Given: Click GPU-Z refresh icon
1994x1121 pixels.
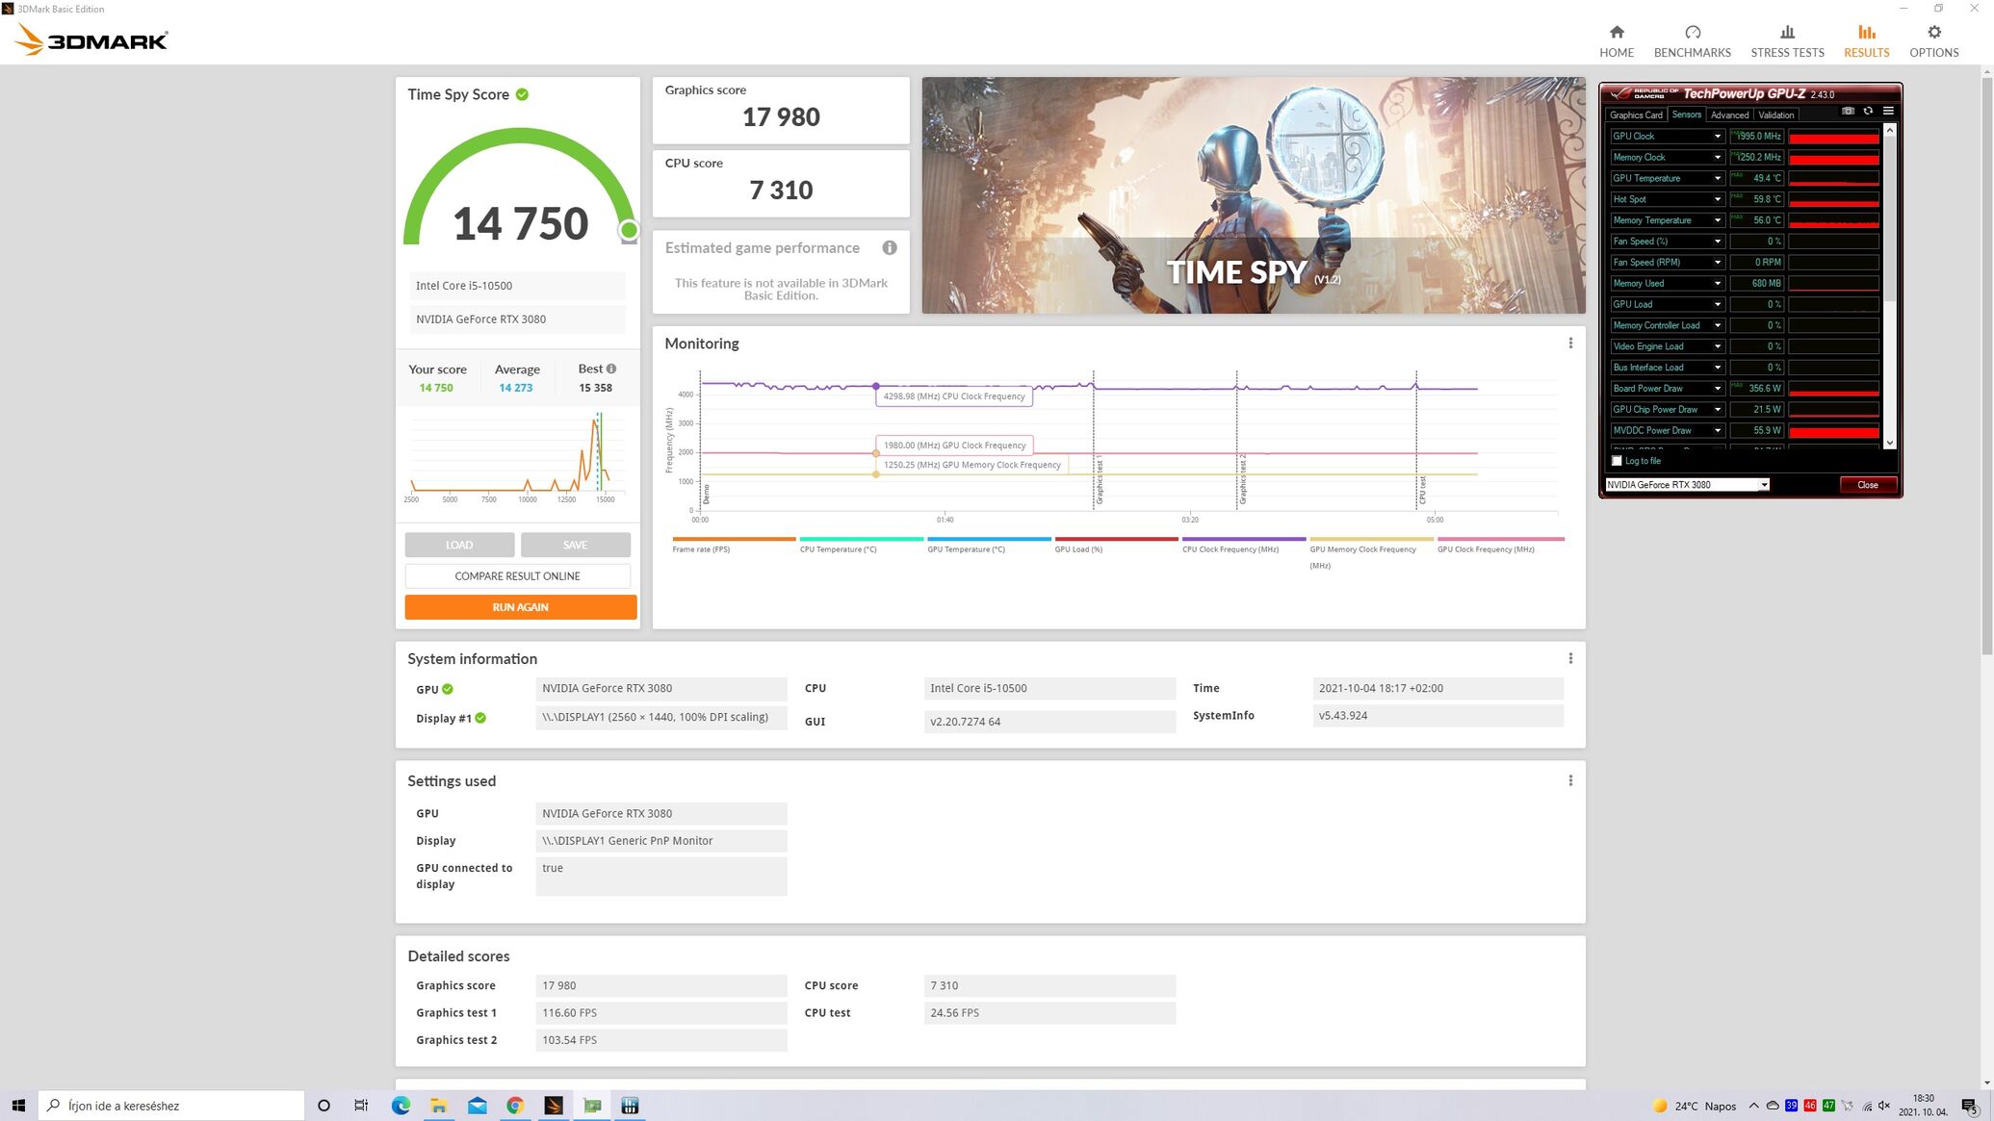Looking at the screenshot, I should pos(1868,112).
